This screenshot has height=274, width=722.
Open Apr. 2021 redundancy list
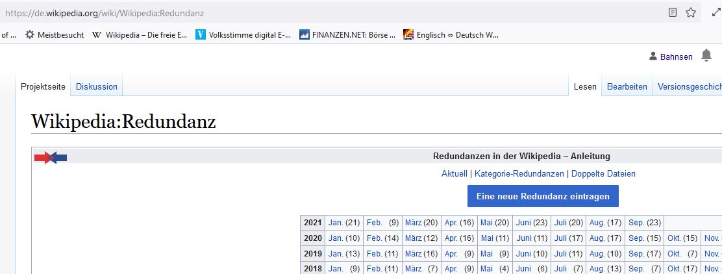point(451,223)
